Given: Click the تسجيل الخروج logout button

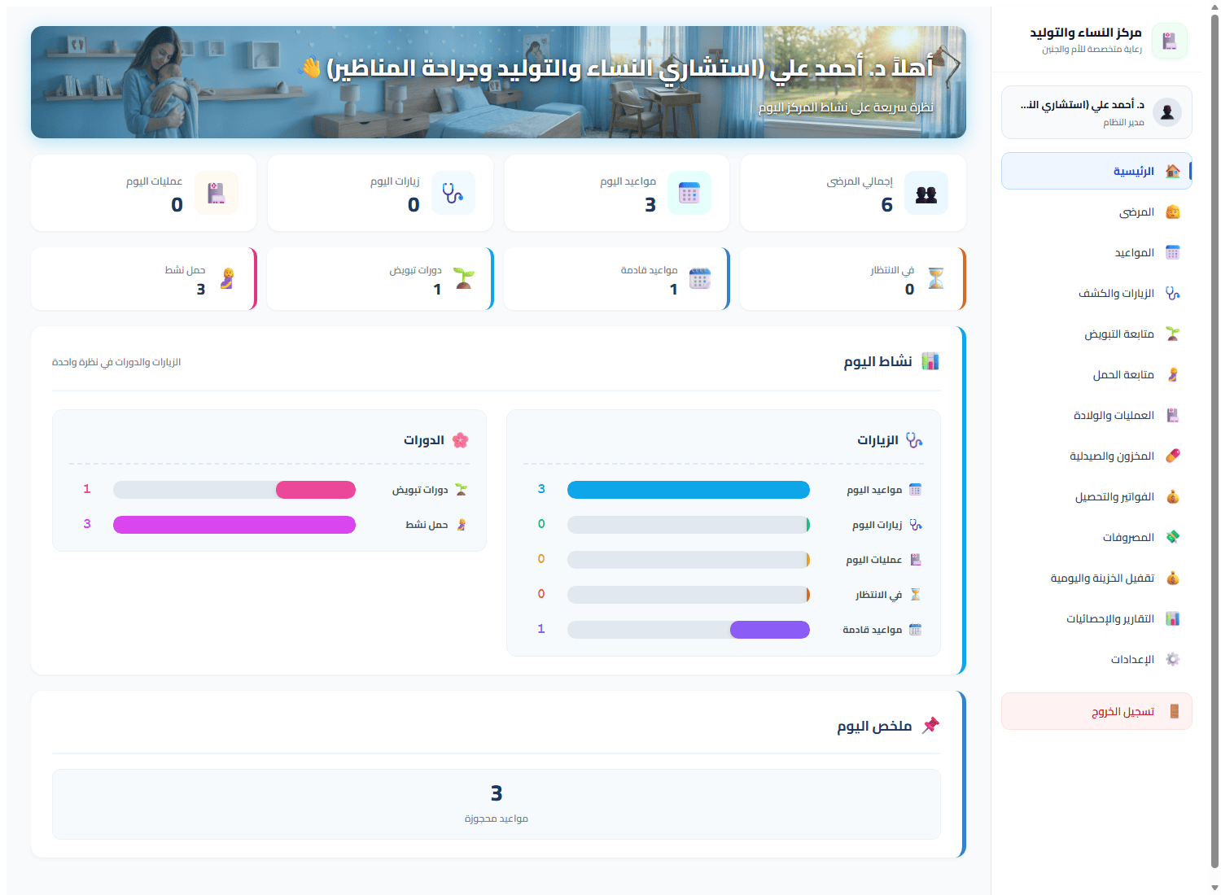Looking at the screenshot, I should coord(1096,711).
